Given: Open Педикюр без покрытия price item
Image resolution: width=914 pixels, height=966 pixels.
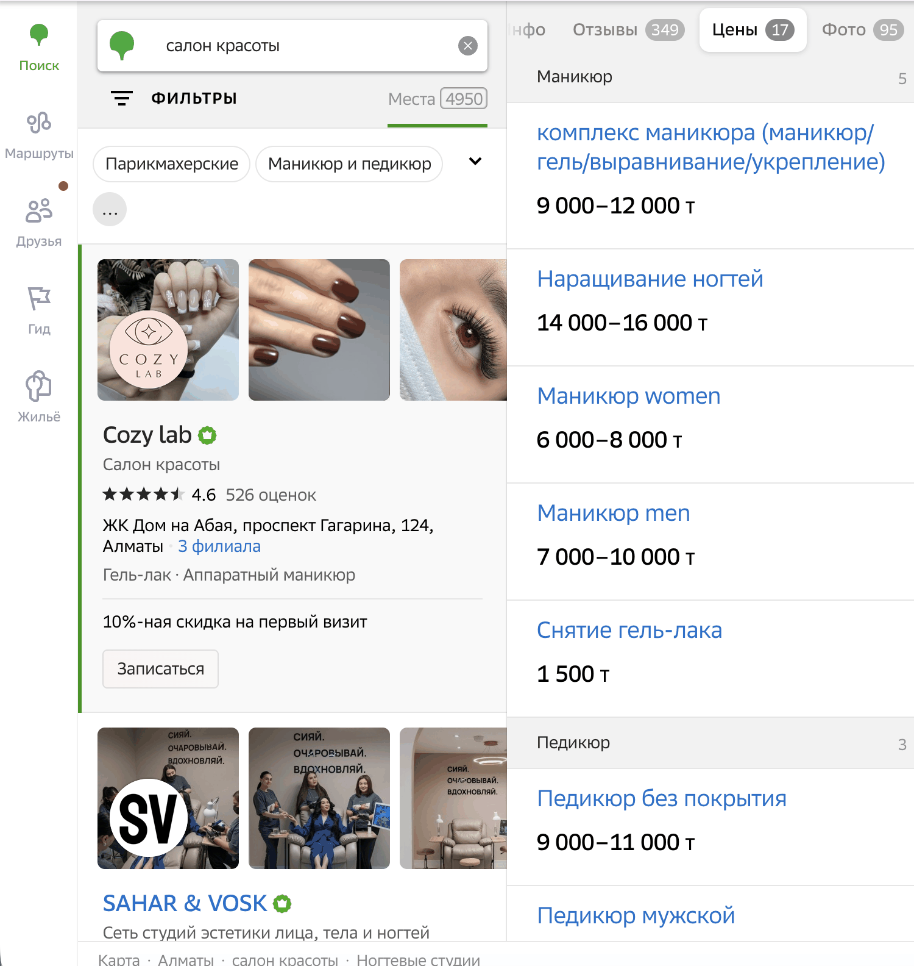Looking at the screenshot, I should [x=662, y=799].
